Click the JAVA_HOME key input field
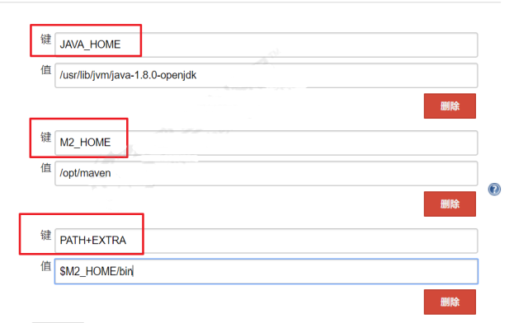The height and width of the screenshot is (323, 509). coord(266,44)
